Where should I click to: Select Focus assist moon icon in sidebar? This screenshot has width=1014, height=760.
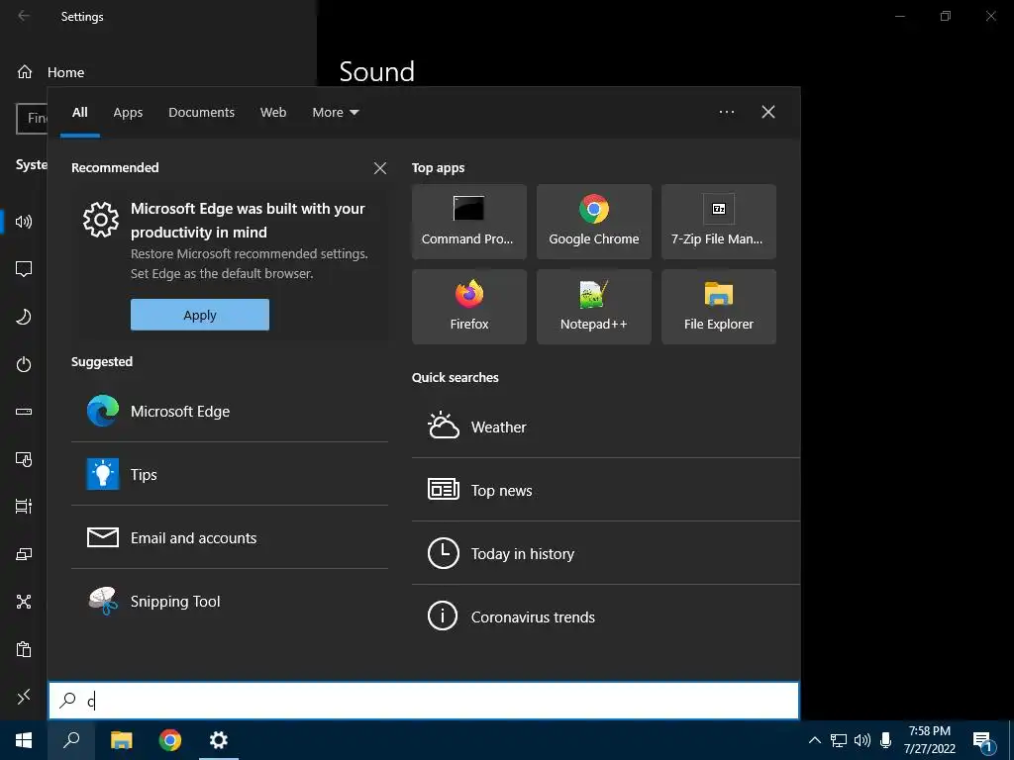click(x=24, y=317)
